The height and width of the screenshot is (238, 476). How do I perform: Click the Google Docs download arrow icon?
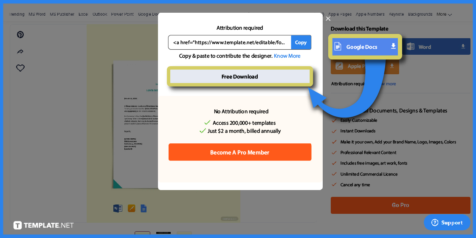point(393,46)
